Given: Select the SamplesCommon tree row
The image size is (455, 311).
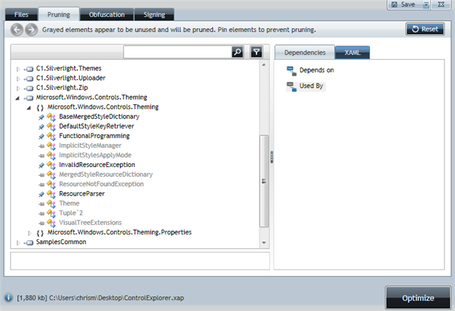Looking at the screenshot, I should (x=61, y=242).
